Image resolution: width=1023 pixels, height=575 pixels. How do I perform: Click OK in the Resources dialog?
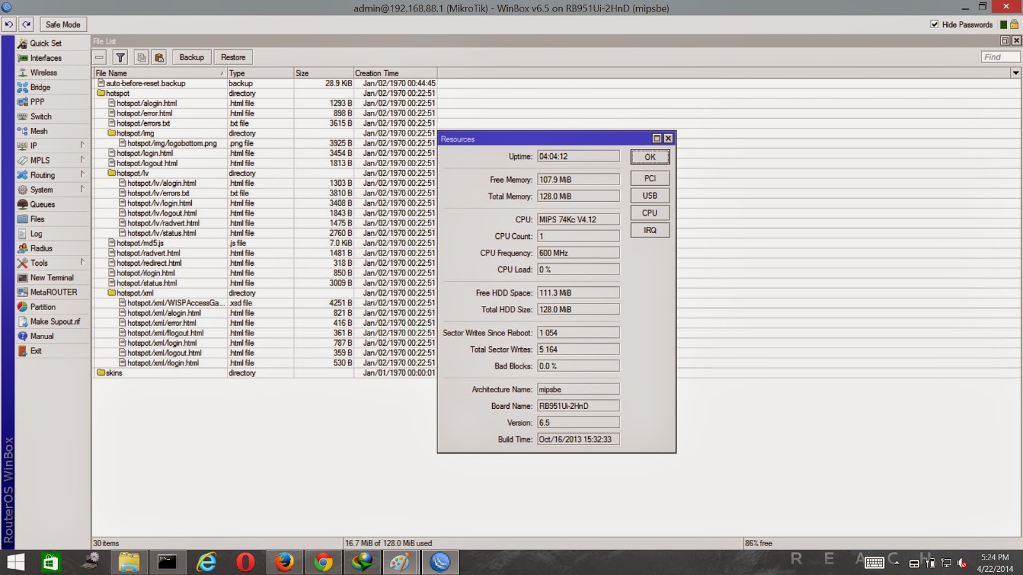coord(650,157)
